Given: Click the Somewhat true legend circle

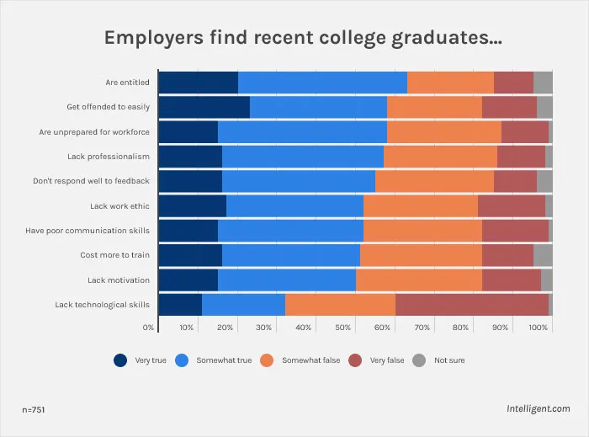Looking at the screenshot, I should coord(182,360).
